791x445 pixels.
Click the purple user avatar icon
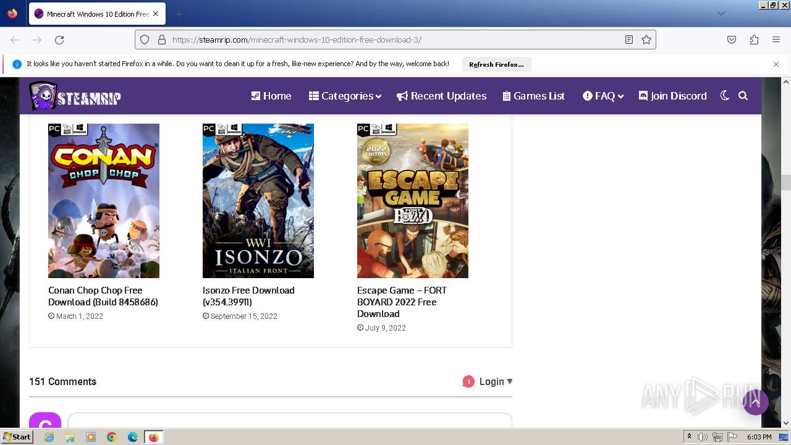(x=45, y=420)
